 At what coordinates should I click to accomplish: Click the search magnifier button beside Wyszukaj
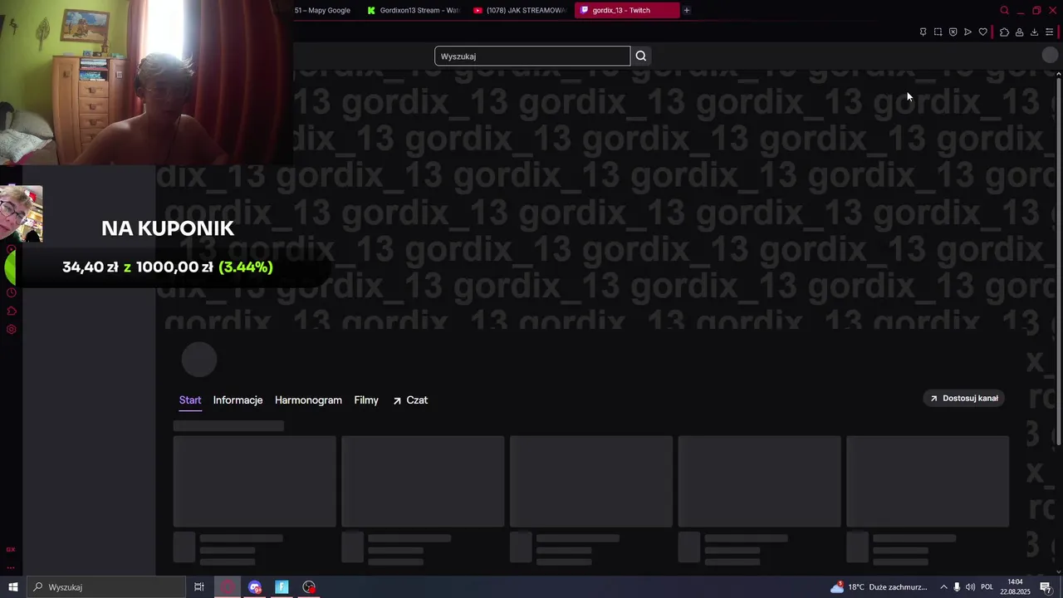[x=640, y=56]
